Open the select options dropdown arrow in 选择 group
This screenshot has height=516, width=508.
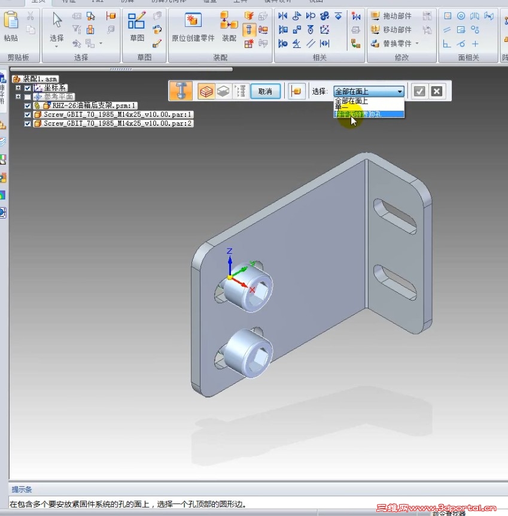tap(101, 44)
